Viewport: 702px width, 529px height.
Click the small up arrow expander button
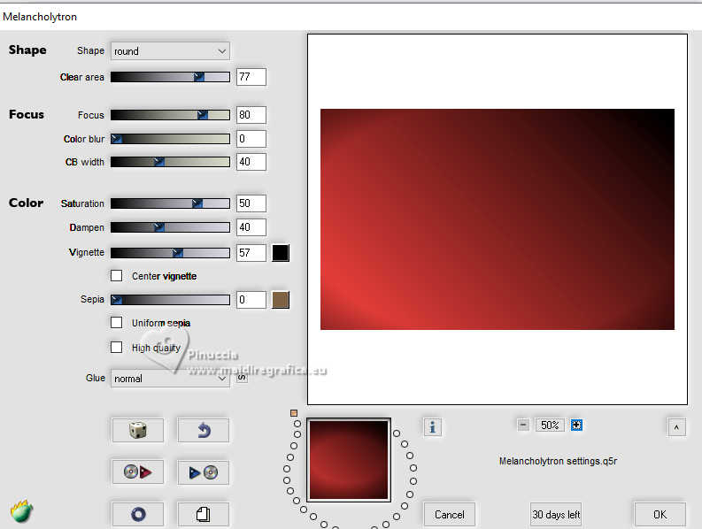pyautogui.click(x=676, y=427)
